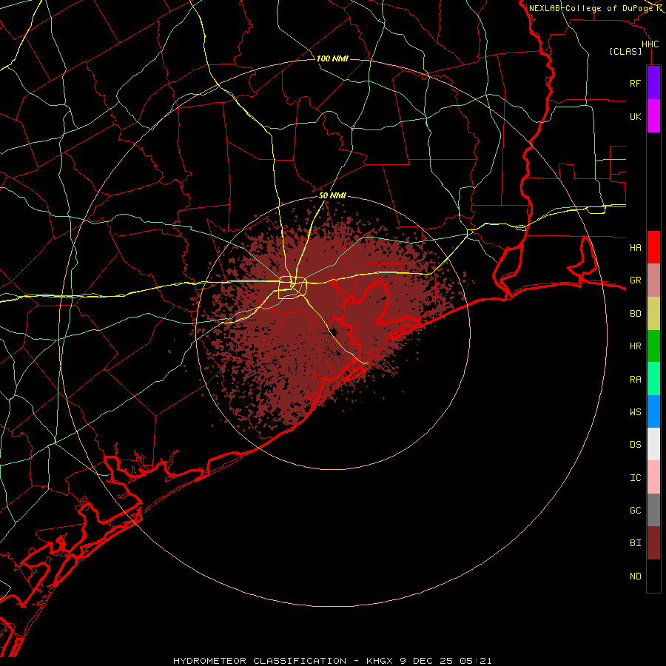Click the KHGX station identifier
666x666 pixels.
click(x=380, y=661)
